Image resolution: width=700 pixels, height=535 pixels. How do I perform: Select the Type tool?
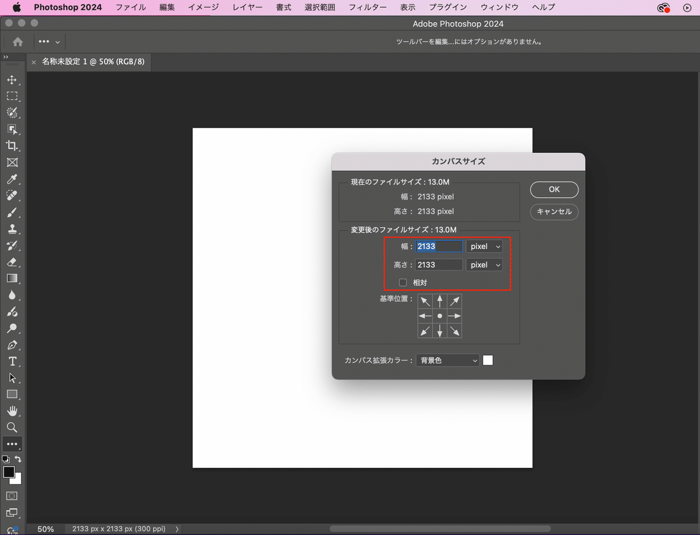[x=12, y=361]
